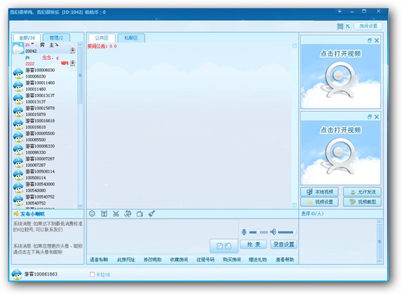The width and height of the screenshot is (402, 295).
Task: Adjust the microphone volume slider
Action: click(x=259, y=232)
